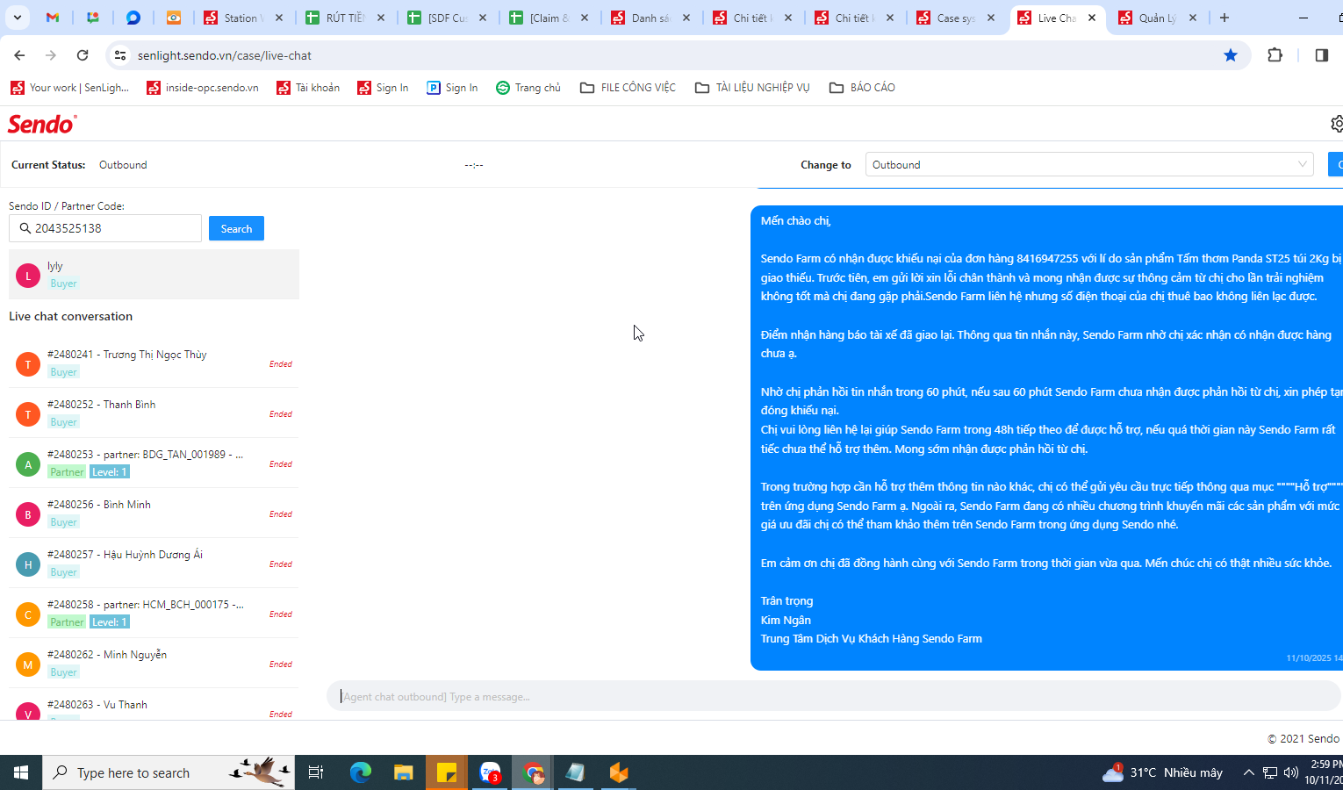Close the Live Chat tab
Image resolution: width=1343 pixels, height=790 pixels.
(x=1092, y=18)
